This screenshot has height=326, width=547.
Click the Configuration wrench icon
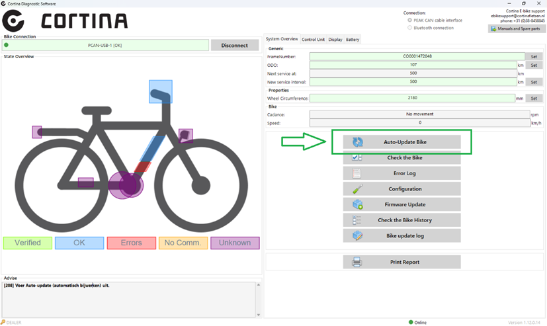tap(357, 189)
